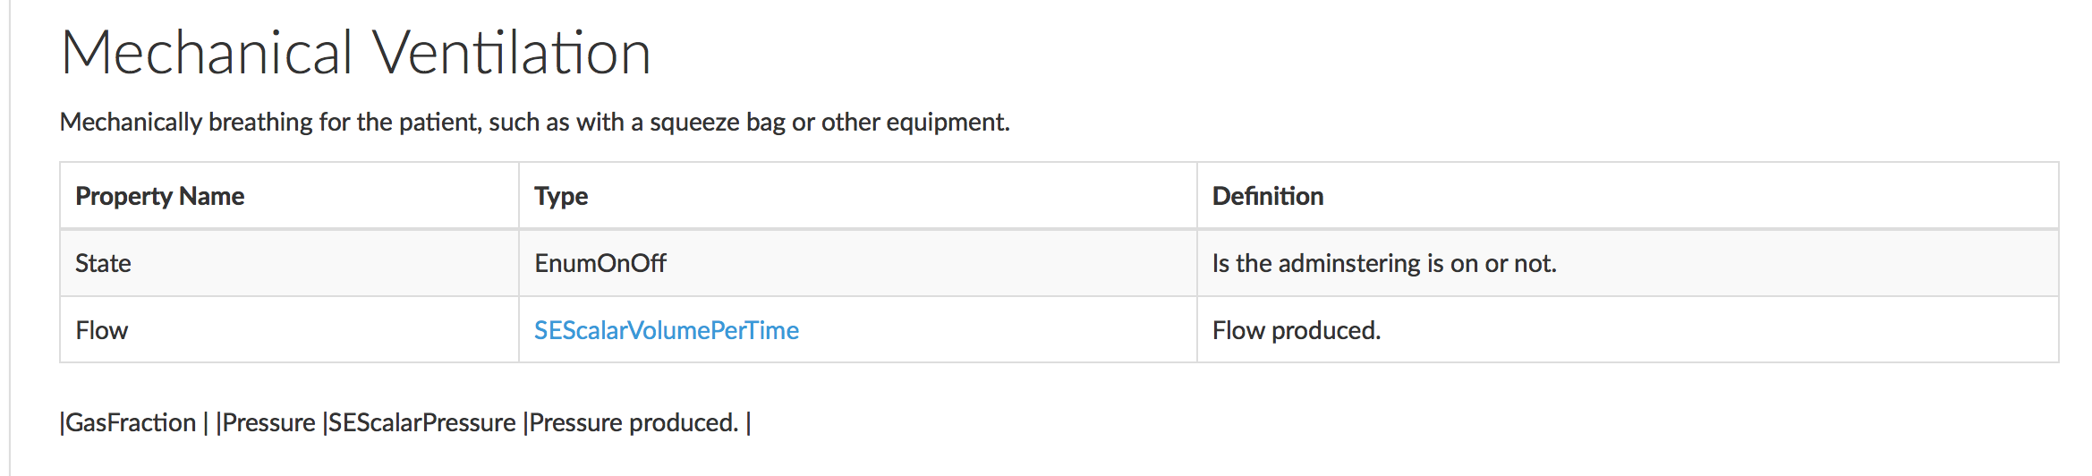Click the word Ventilation in the title
Screen dimensions: 2092x476
pyautogui.click(x=511, y=52)
